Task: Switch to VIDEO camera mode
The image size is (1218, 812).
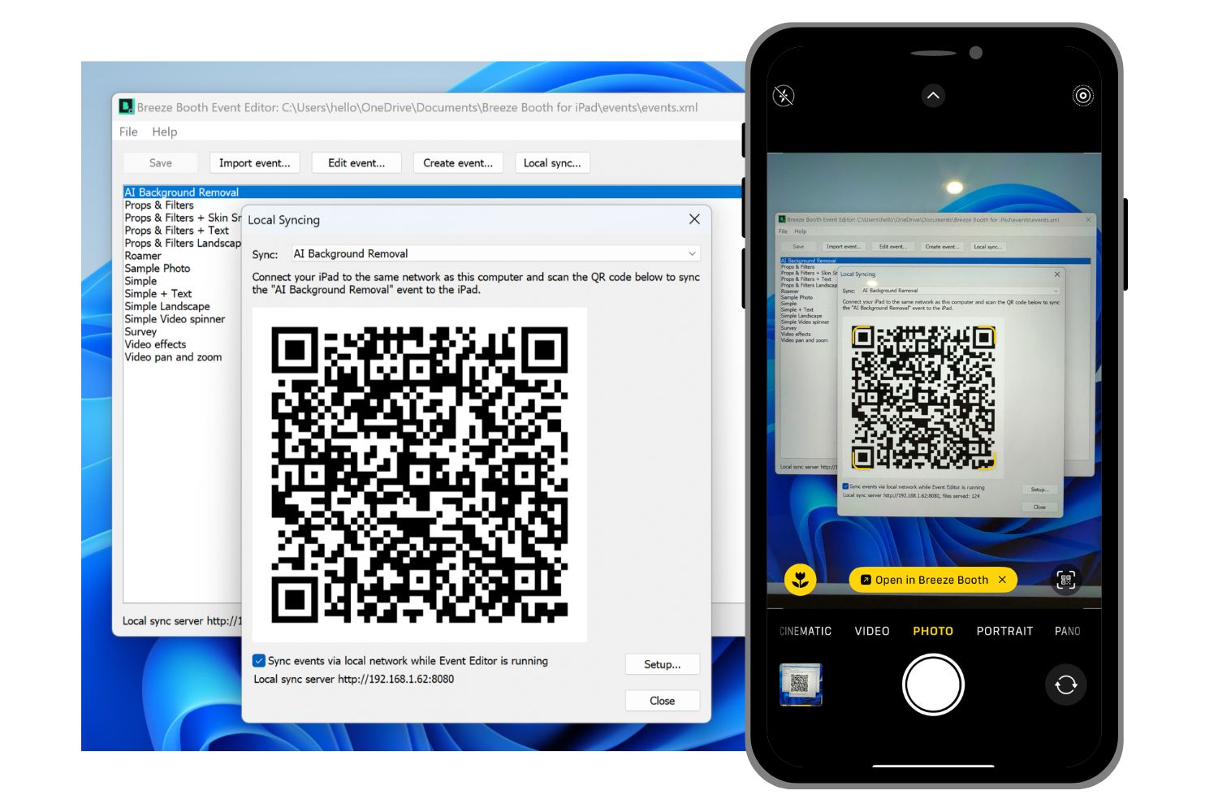Action: [872, 631]
